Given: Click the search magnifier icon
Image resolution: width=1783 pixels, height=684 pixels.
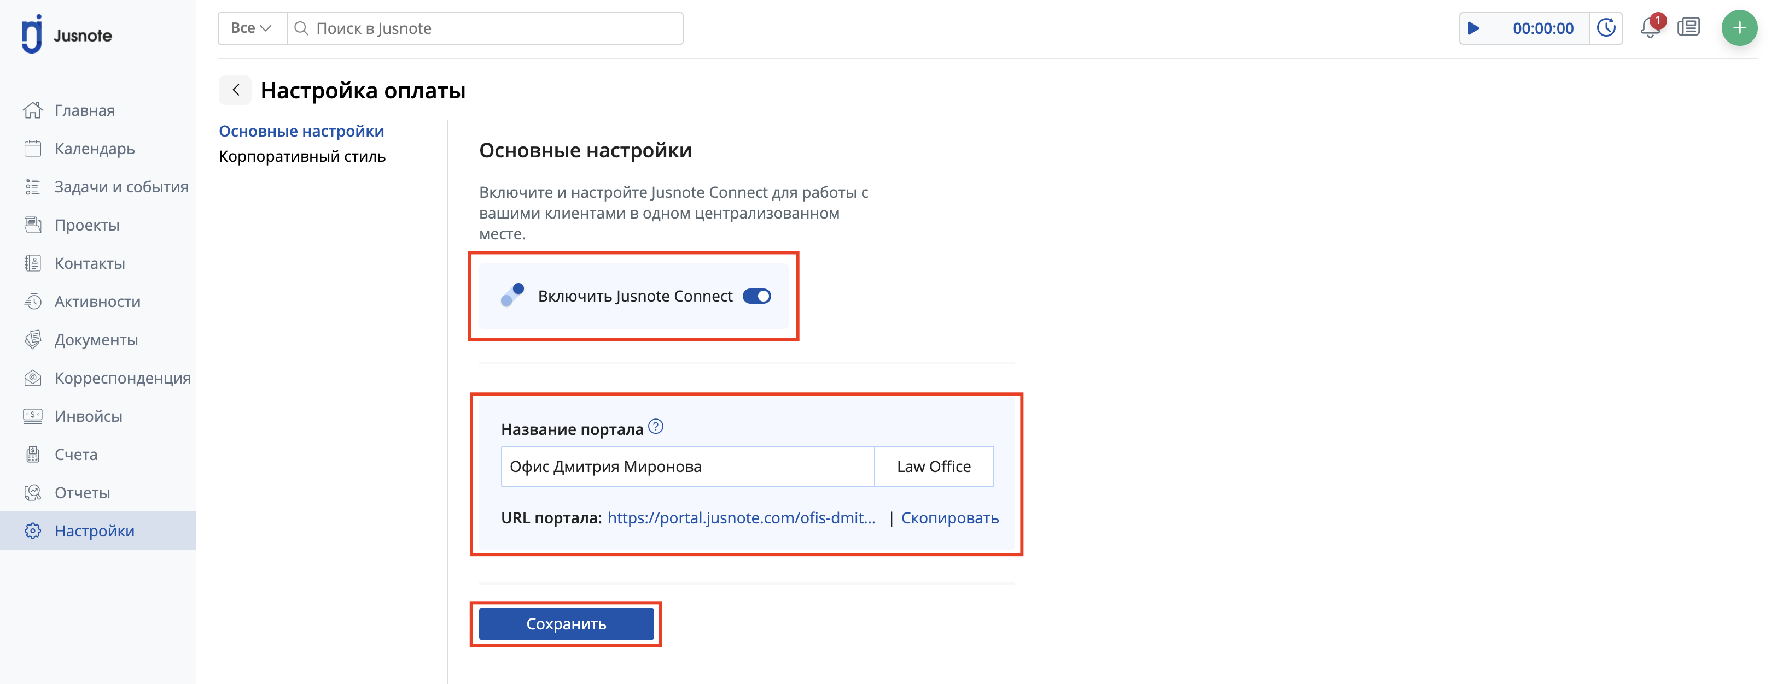Looking at the screenshot, I should (301, 28).
